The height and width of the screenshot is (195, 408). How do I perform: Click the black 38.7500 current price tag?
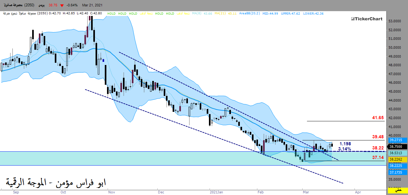pos(397,146)
